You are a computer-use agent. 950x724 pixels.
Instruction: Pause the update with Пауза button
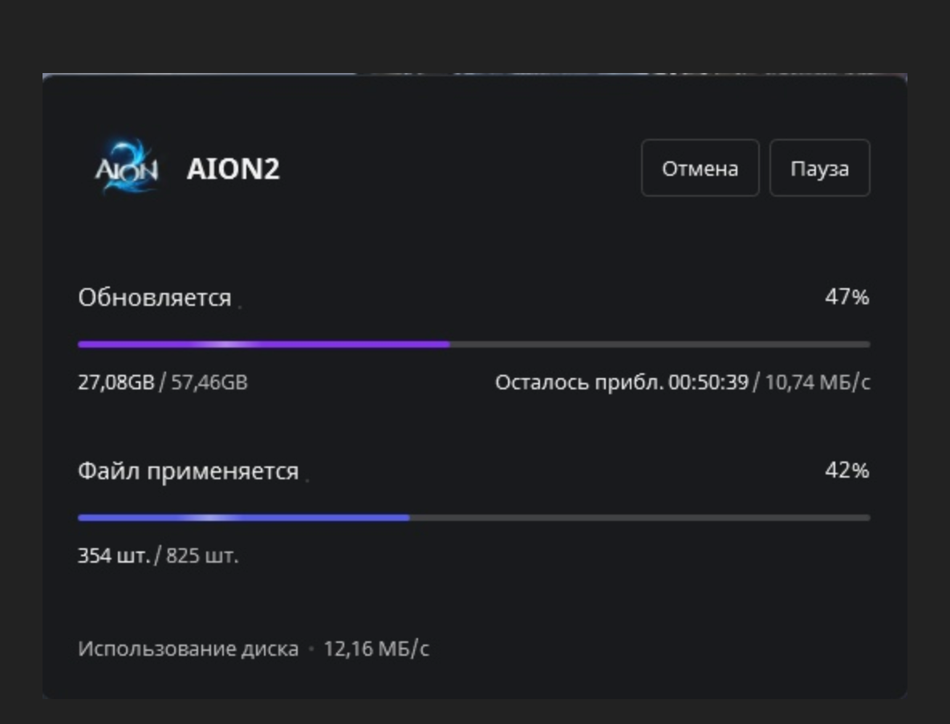pyautogui.click(x=819, y=169)
